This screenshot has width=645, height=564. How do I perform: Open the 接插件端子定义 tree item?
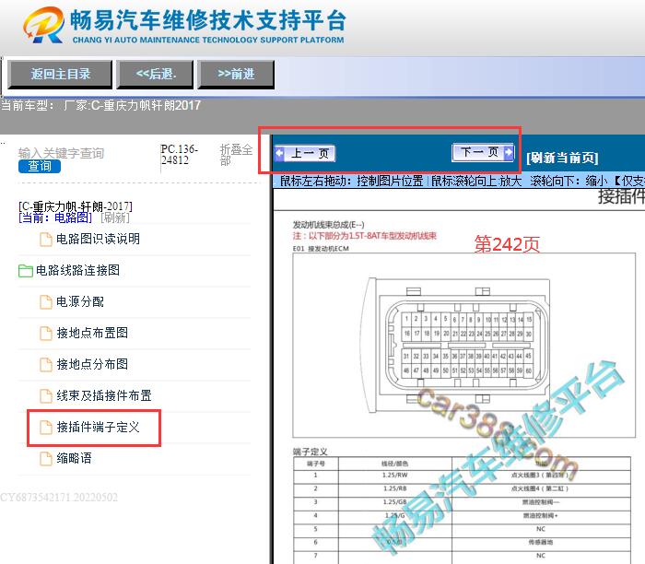tap(98, 427)
